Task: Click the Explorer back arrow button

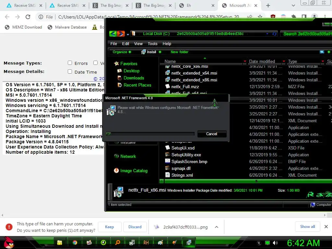Action: (x=113, y=34)
